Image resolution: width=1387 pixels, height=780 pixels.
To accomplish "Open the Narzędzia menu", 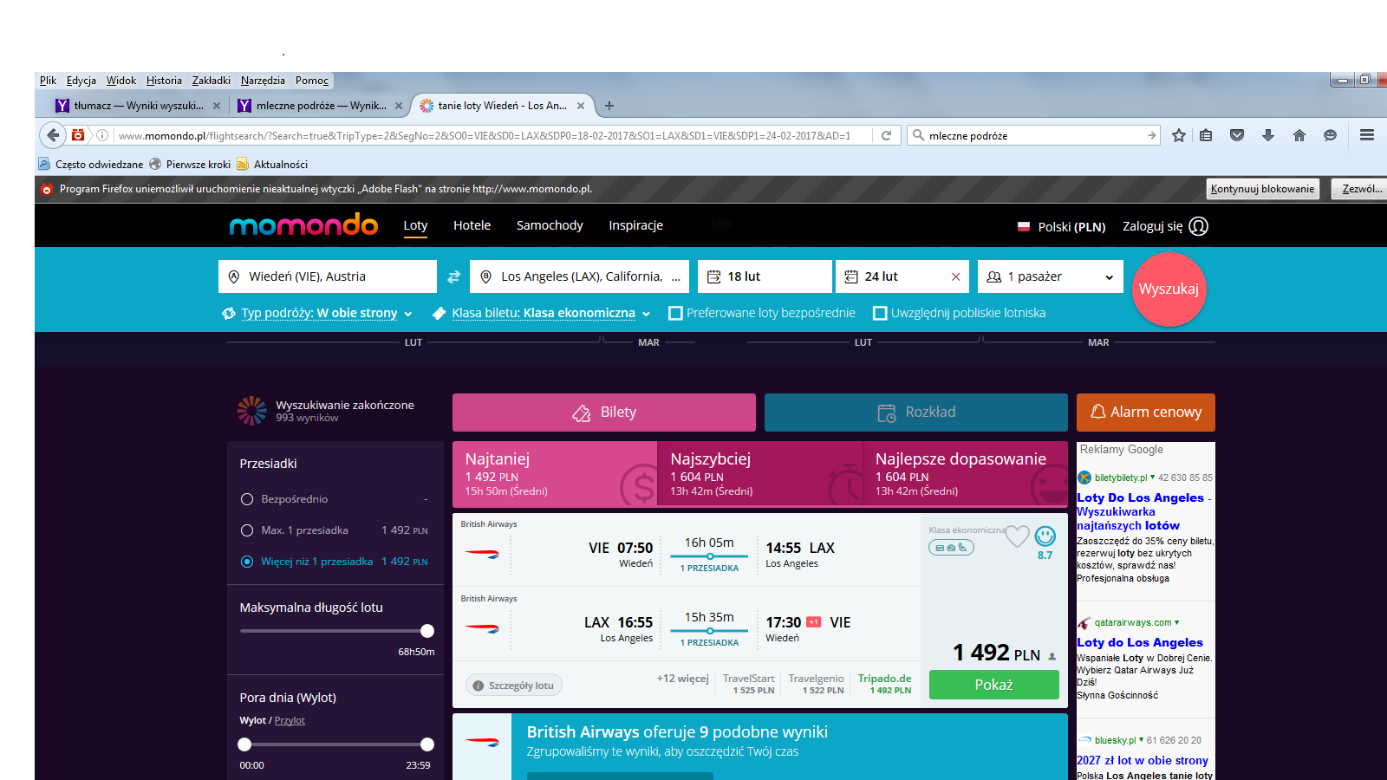I will (263, 81).
